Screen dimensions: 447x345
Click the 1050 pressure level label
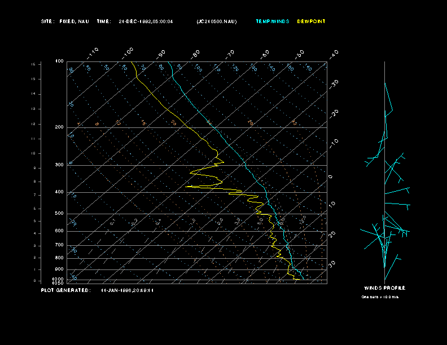pos(58,283)
